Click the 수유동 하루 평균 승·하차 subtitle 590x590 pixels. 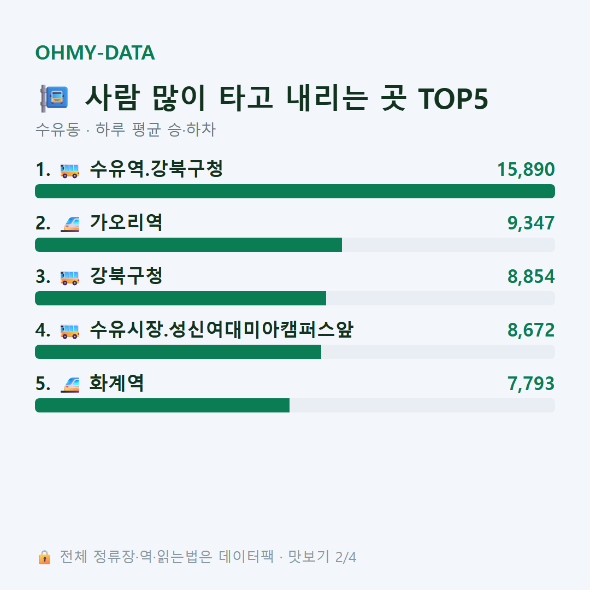[125, 129]
